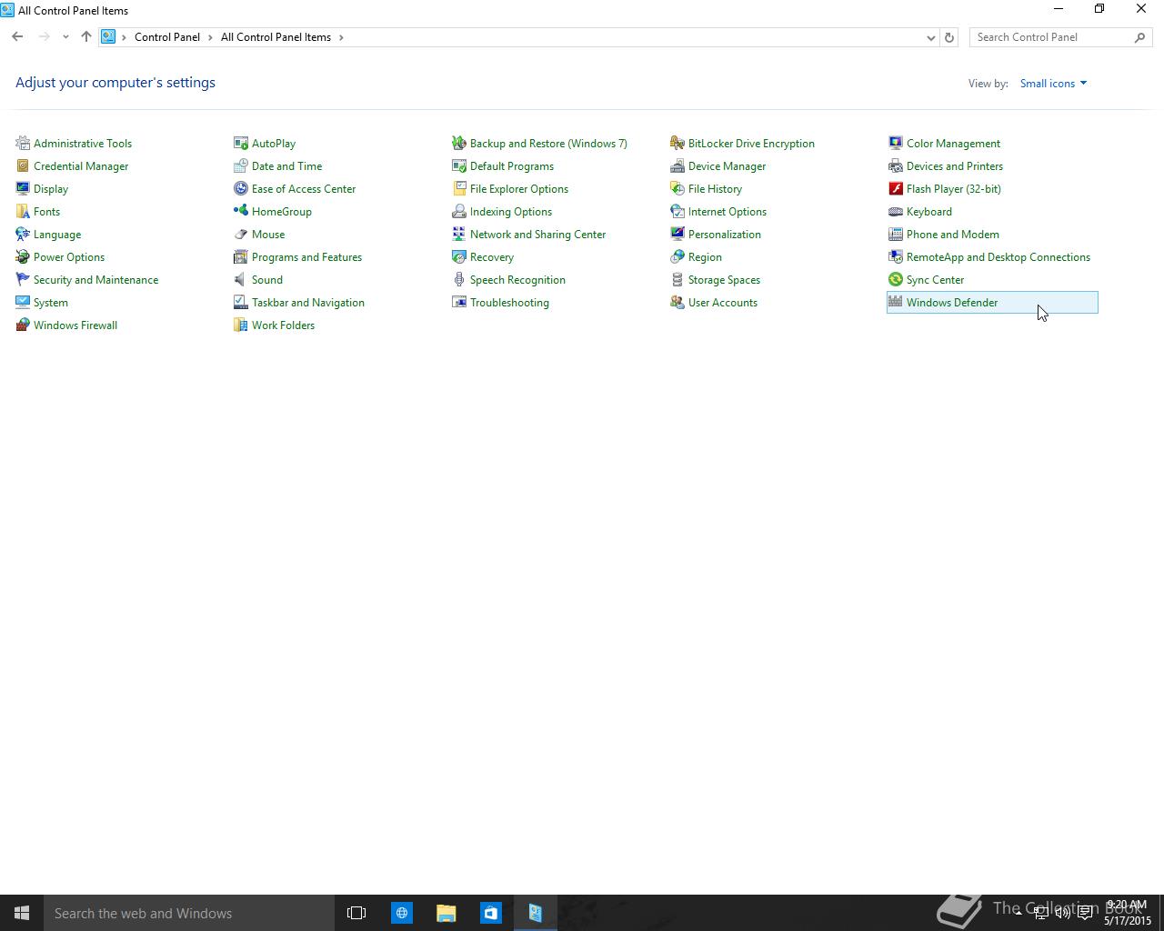
Task: Click the BitLocker Drive Encryption icon
Action: 677,143
